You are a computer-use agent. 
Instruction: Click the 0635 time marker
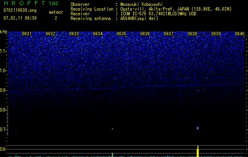coord(121,34)
